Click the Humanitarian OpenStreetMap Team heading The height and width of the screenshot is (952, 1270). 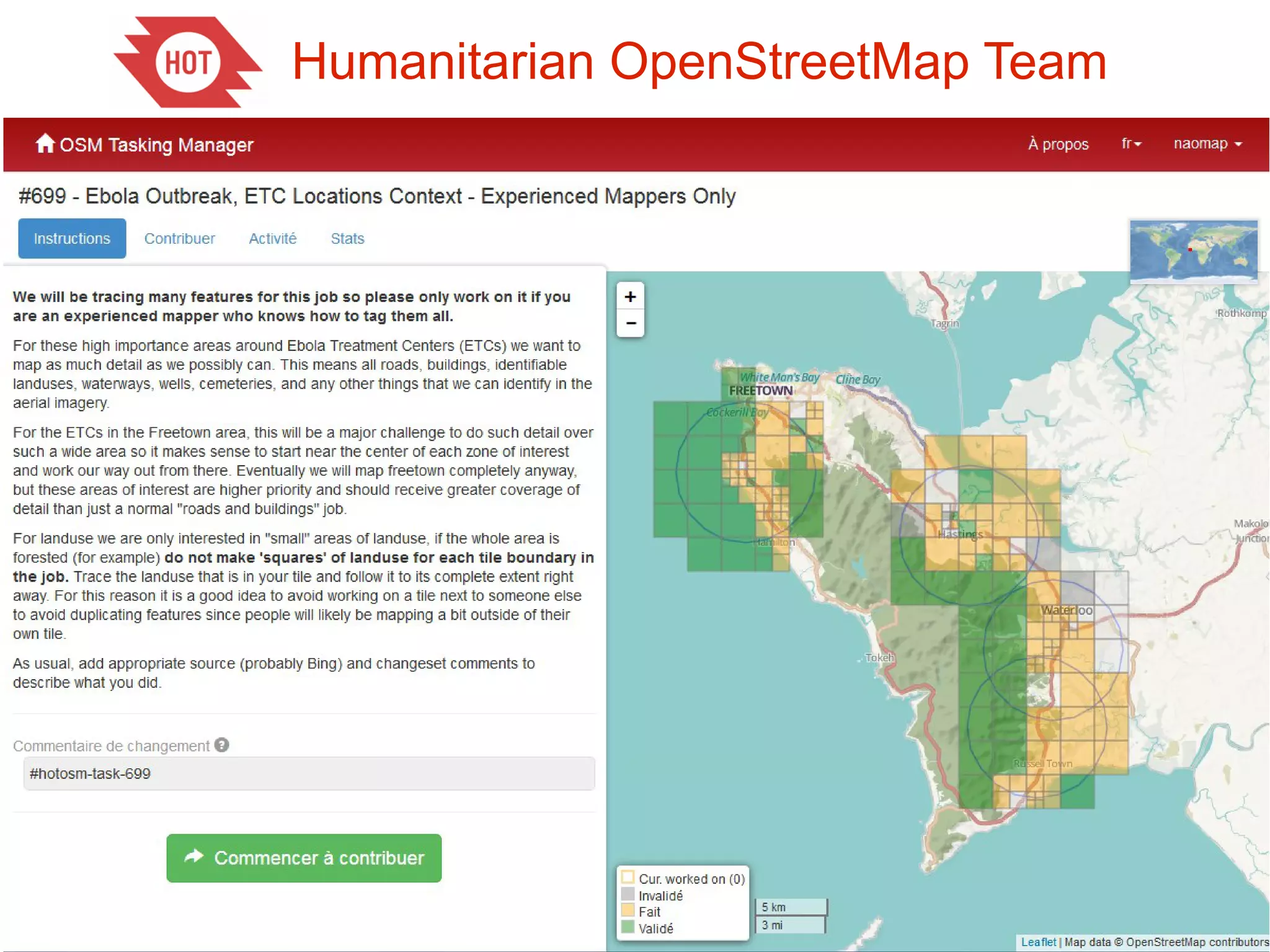[x=699, y=61]
